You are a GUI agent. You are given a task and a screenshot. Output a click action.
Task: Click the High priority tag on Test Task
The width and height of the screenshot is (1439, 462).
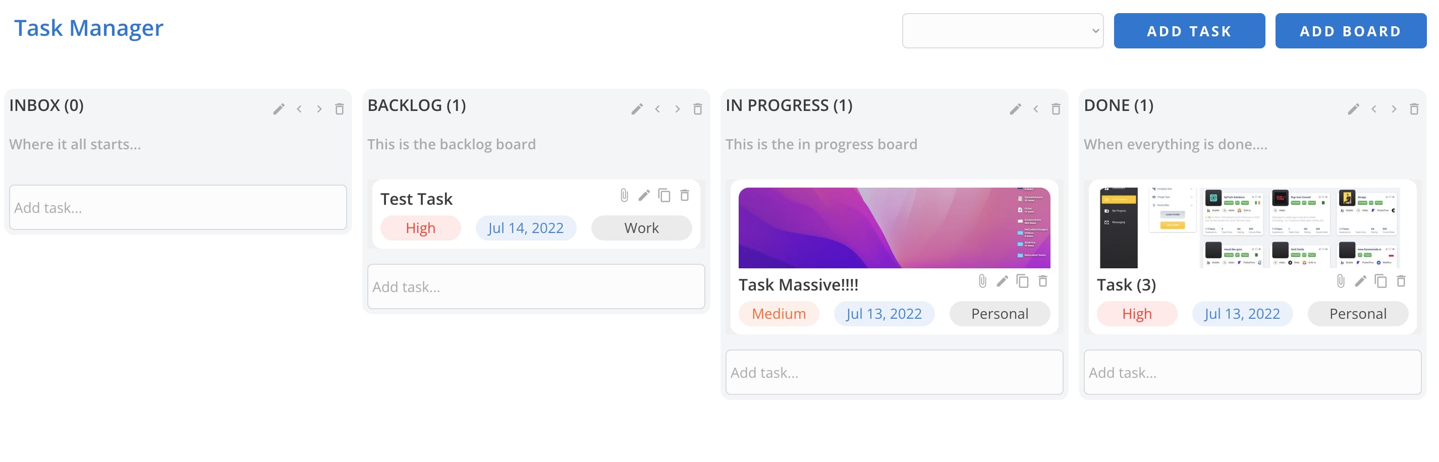click(x=420, y=228)
